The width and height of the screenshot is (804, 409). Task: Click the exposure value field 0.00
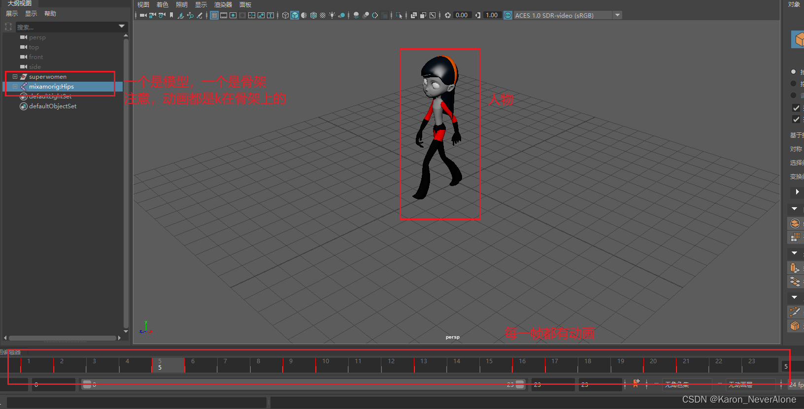tap(462, 15)
